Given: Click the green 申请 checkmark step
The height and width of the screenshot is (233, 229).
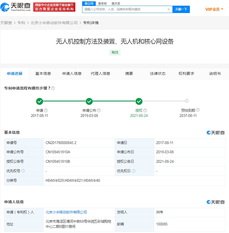Looking at the screenshot, I should click(x=39, y=101).
